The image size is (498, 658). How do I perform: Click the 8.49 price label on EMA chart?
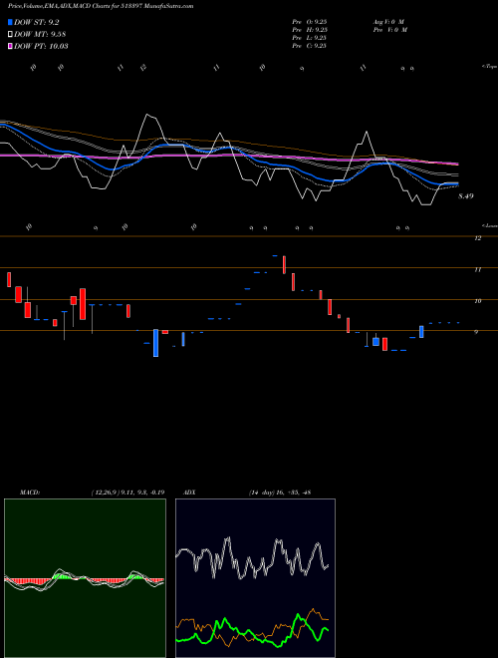(x=466, y=196)
